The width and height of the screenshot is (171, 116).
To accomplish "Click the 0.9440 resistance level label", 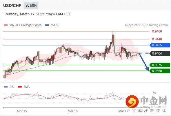I will click(x=157, y=39).
